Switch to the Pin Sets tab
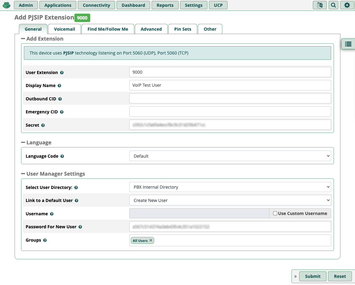This screenshot has height=285, width=355. tap(183, 29)
